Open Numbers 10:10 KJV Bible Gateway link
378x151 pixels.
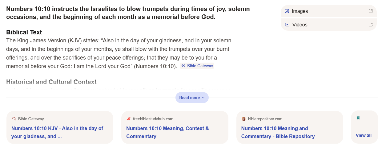(x=57, y=132)
